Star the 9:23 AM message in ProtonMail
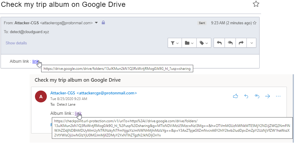The height and width of the screenshot is (145, 296). pyautogui.click(x=255, y=23)
